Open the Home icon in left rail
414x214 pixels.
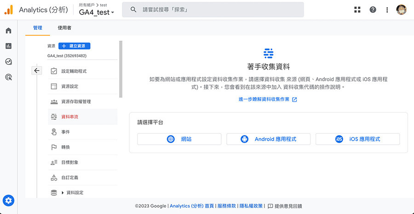8,31
